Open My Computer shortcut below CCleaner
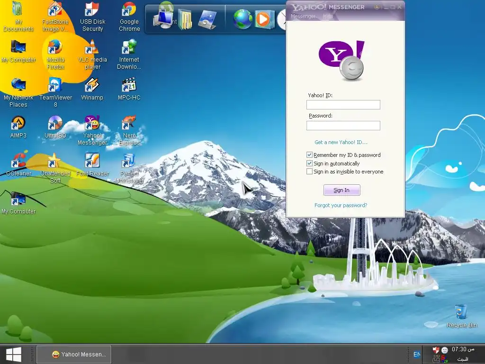 coord(18,203)
